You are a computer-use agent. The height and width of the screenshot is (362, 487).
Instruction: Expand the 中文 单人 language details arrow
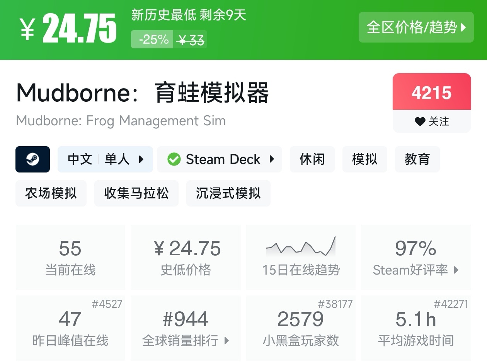141,159
